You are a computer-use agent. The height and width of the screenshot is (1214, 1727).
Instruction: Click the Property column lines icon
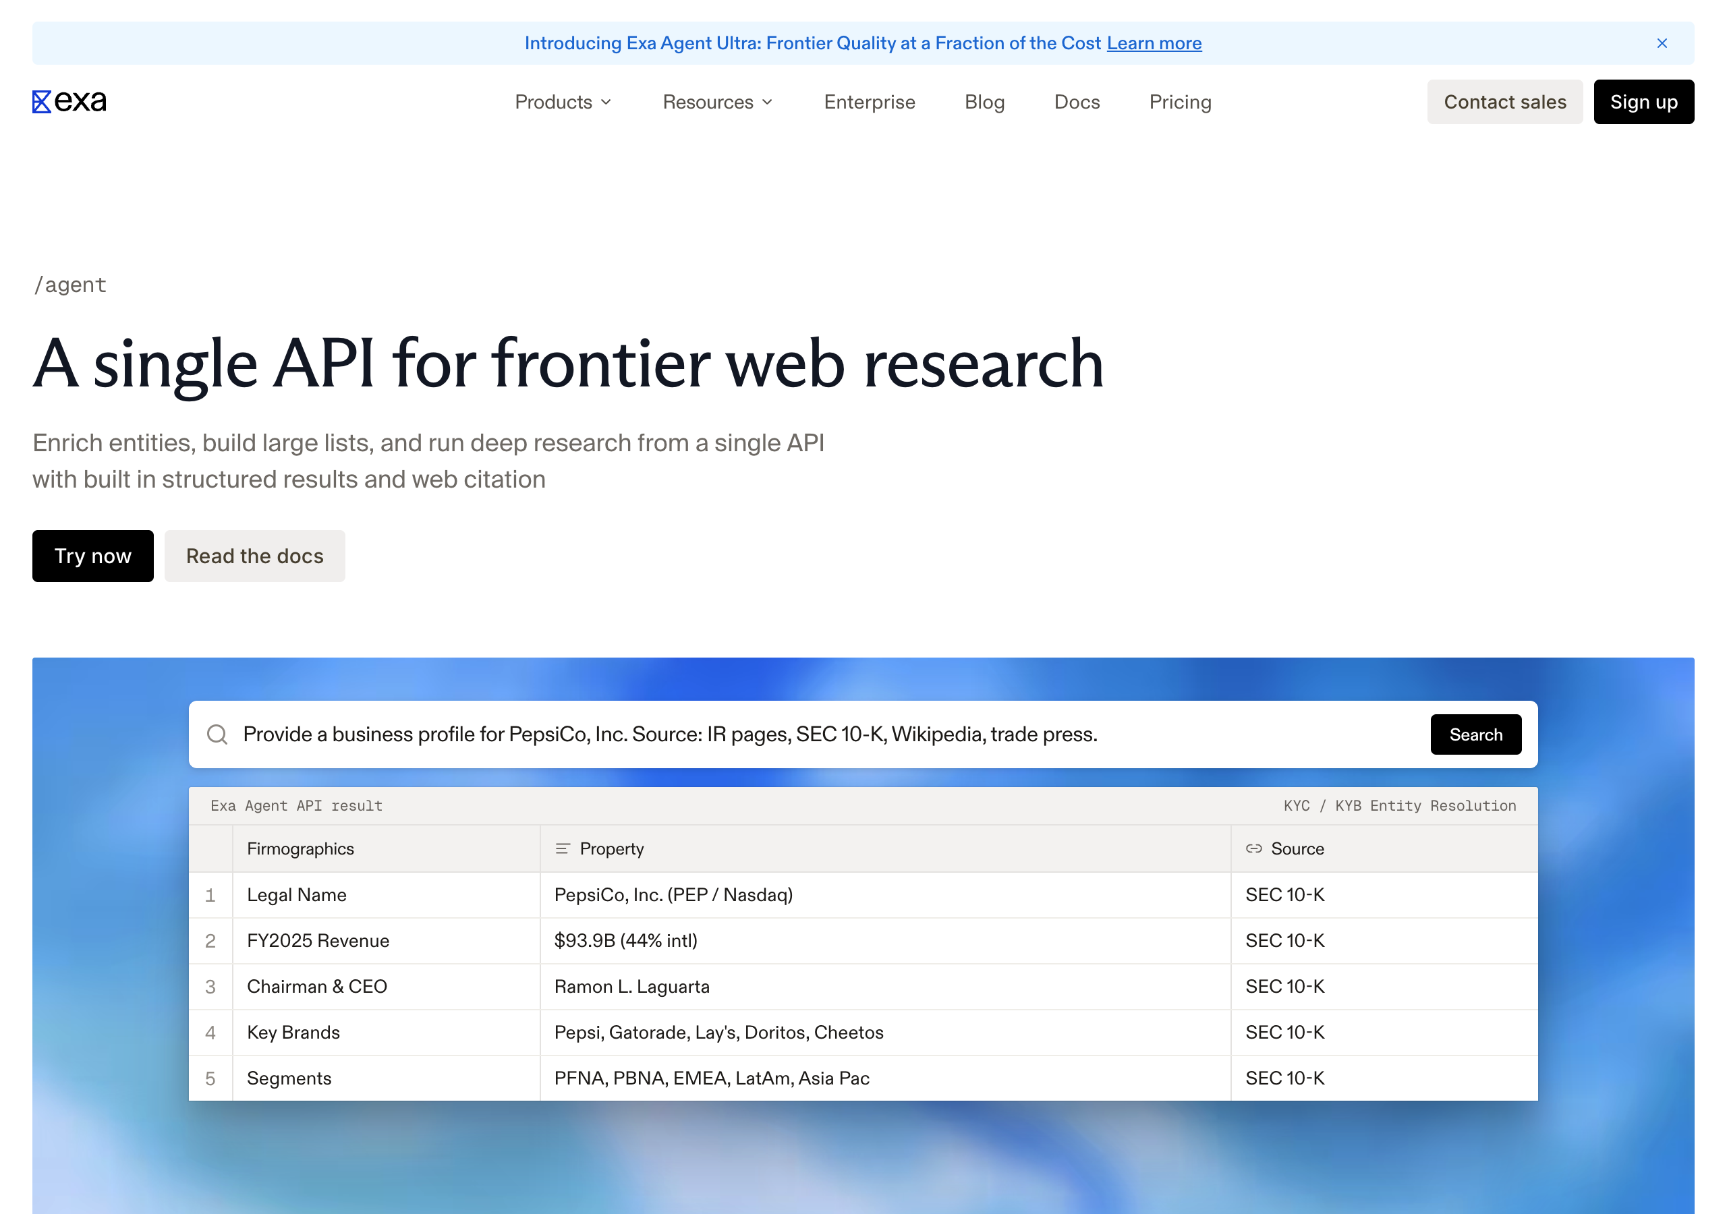point(562,848)
